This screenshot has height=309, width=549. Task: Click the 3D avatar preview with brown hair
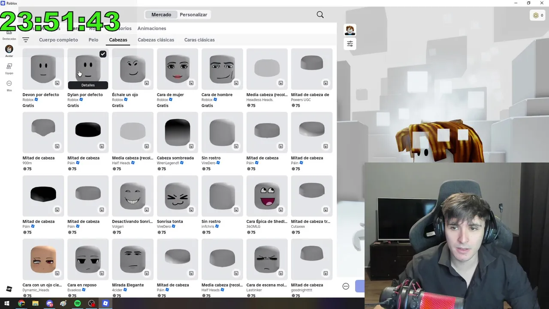440,142
